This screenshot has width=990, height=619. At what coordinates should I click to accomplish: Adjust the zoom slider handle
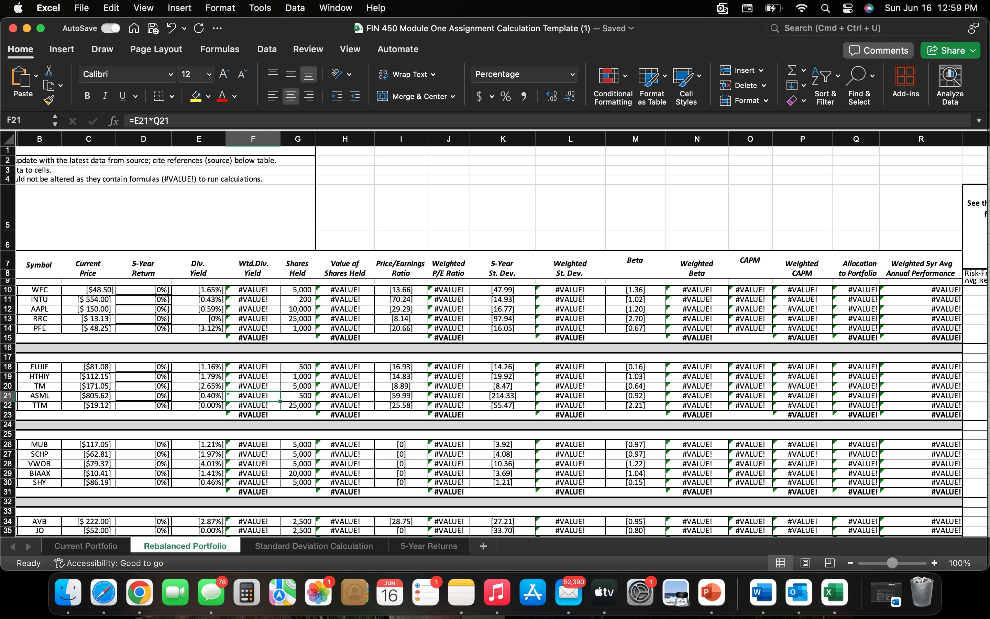coord(892,563)
